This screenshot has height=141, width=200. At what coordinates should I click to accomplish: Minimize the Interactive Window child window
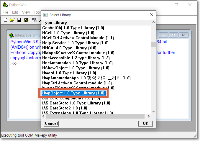164,35
